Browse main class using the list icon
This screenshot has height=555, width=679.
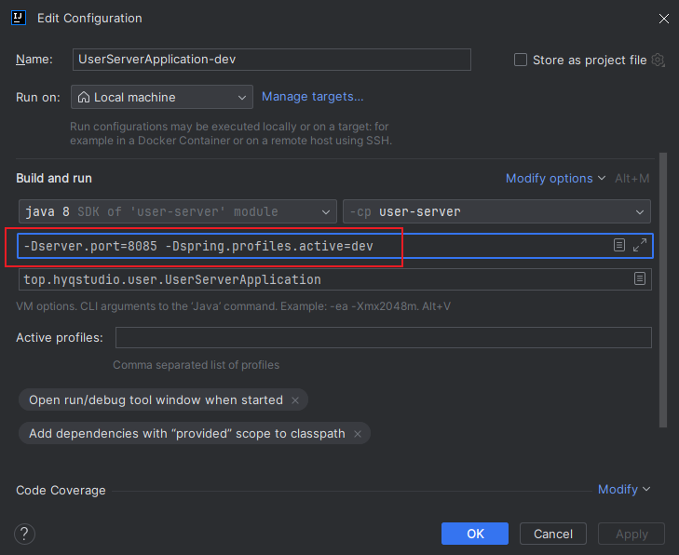(x=640, y=278)
